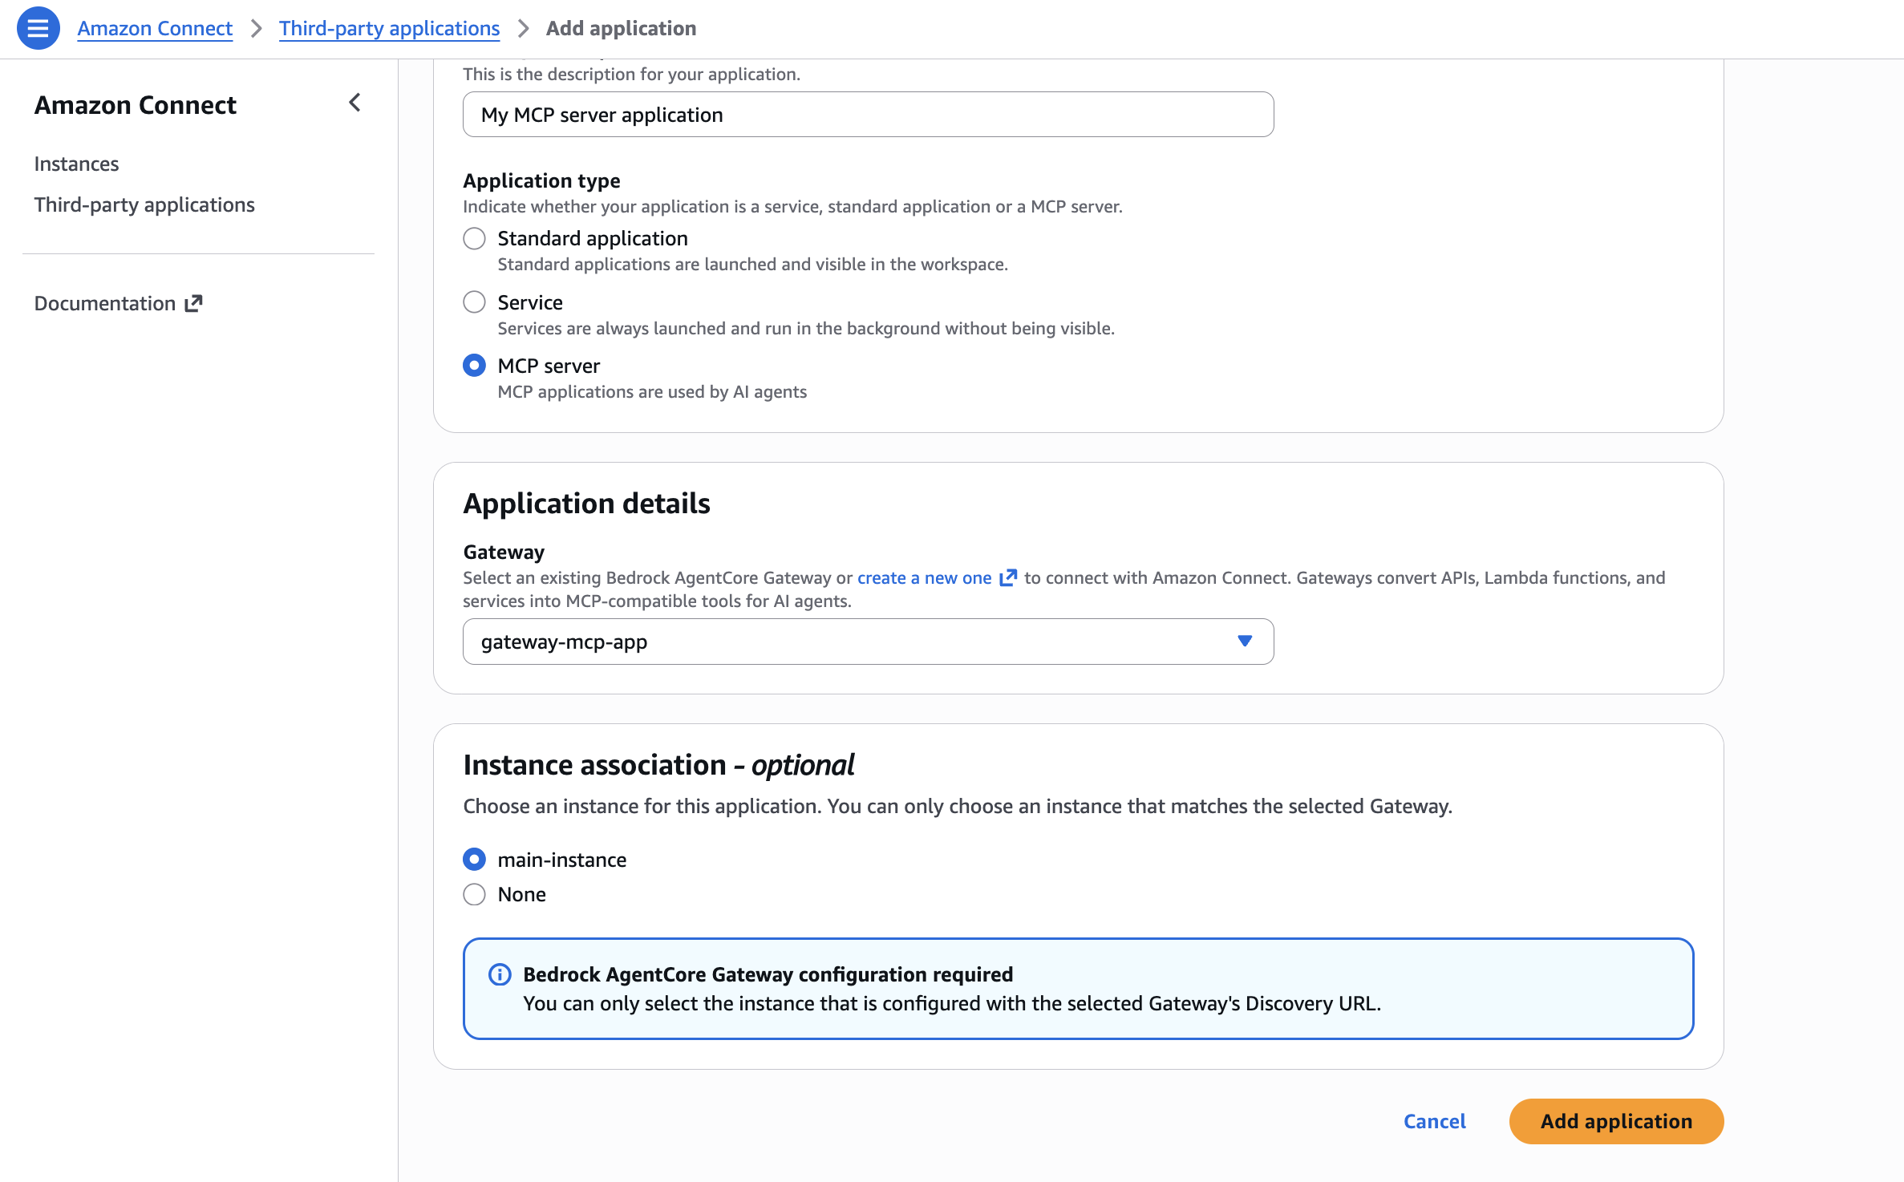Select Third-party applications in the sidebar
This screenshot has width=1904, height=1182.
[x=144, y=204]
